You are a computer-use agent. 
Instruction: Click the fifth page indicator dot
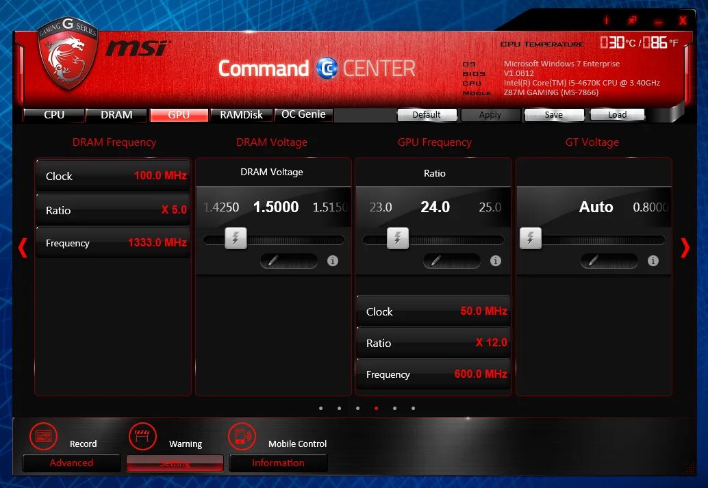(x=394, y=409)
